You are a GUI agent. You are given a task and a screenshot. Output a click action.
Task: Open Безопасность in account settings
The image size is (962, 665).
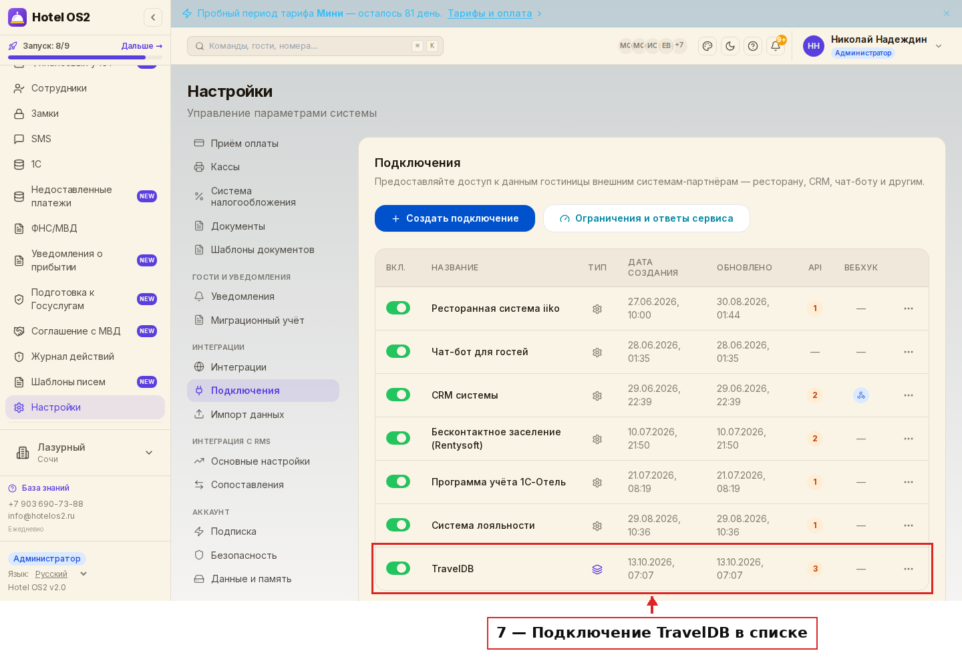click(263, 556)
